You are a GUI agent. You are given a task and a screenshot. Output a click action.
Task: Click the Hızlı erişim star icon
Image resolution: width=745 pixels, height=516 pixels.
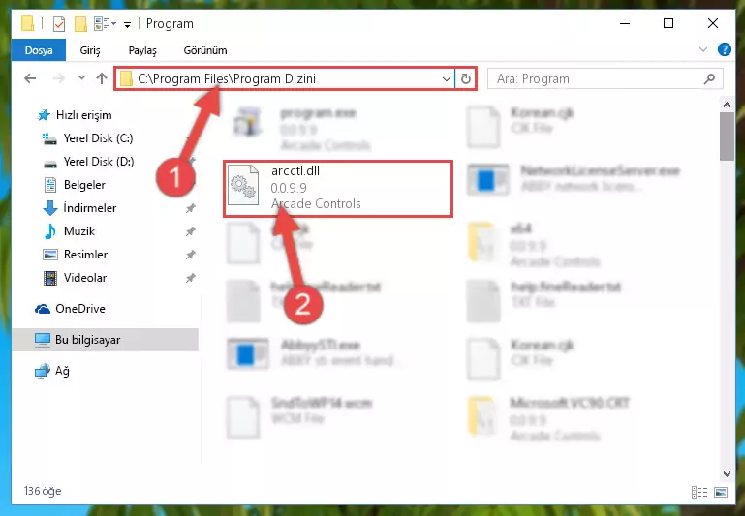[x=44, y=115]
